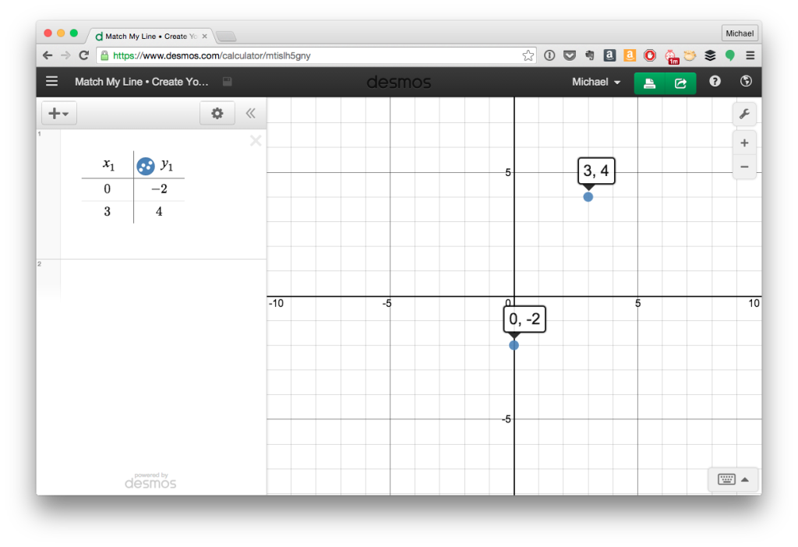The image size is (798, 547).
Task: Open the add-expression plus dropdown
Action: point(58,113)
